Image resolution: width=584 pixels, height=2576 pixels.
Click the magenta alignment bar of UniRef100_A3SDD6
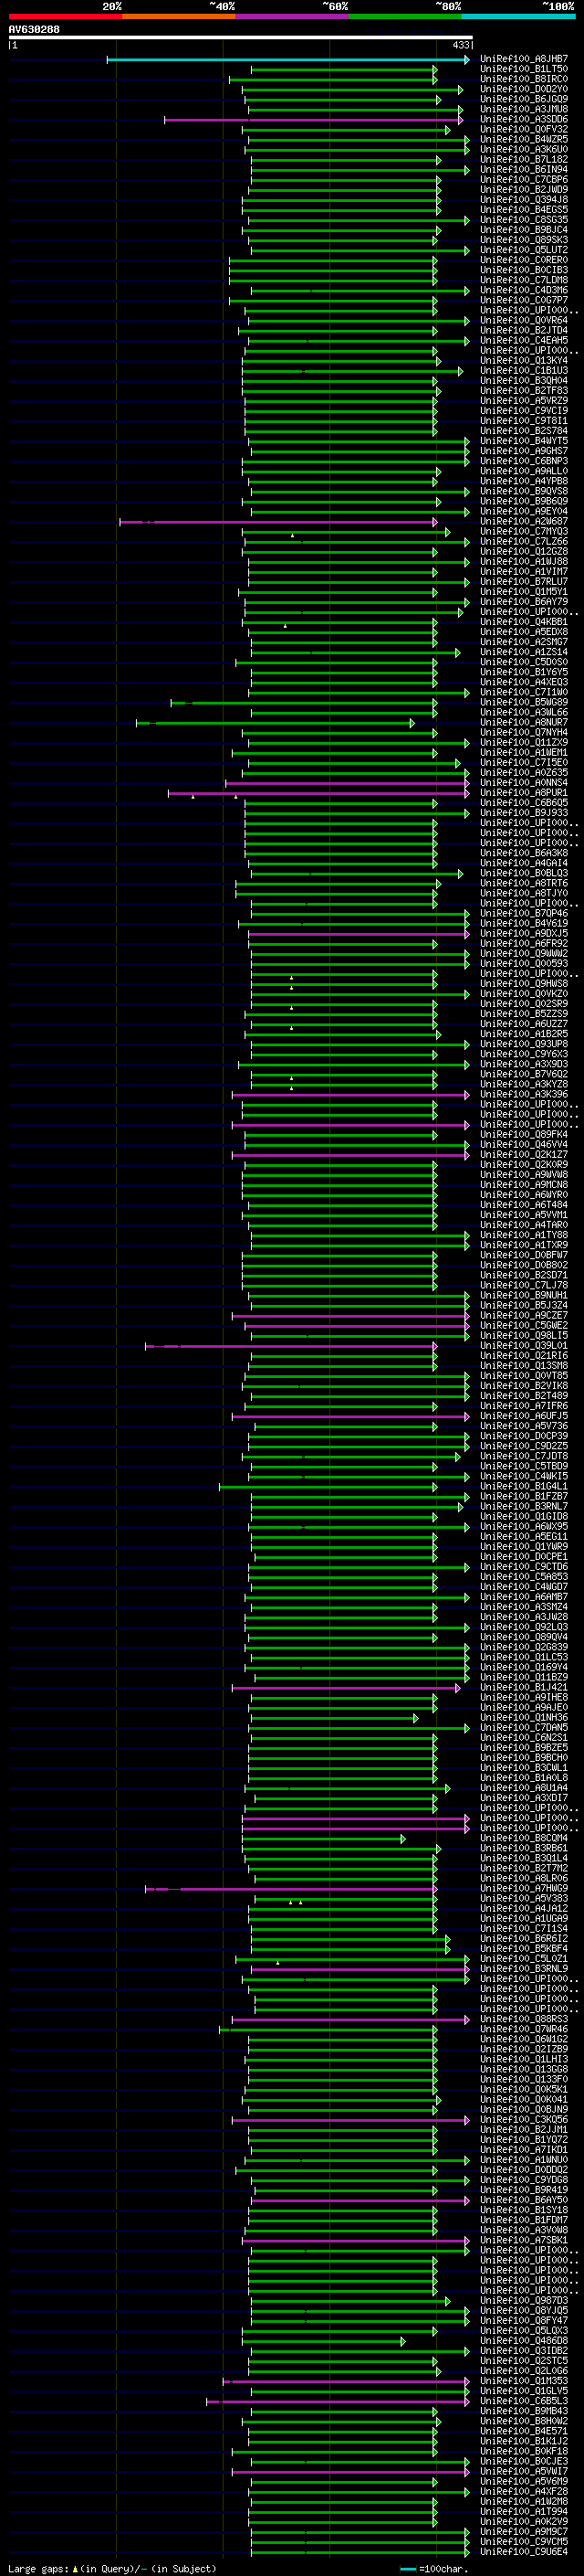click(x=314, y=120)
